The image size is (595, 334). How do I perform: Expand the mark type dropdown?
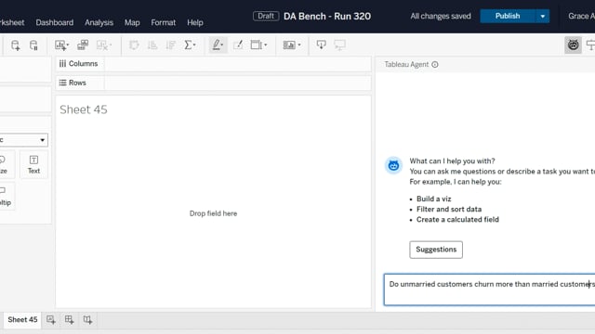pyautogui.click(x=23, y=140)
